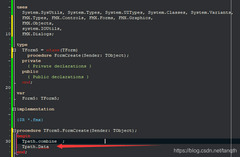Click on FMX.Controls unit name

[x=68, y=18]
